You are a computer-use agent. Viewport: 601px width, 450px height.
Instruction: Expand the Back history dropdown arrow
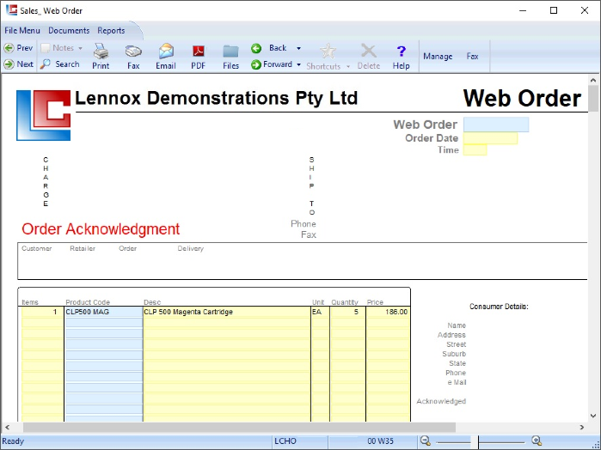pos(298,49)
